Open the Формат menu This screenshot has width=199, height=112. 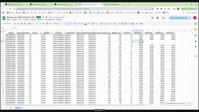[x=33, y=20]
